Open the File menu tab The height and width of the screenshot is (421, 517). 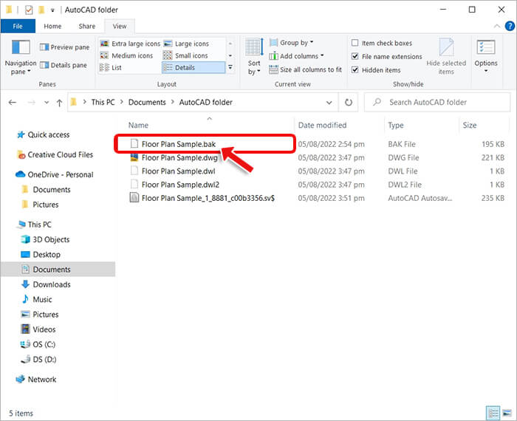click(x=18, y=26)
